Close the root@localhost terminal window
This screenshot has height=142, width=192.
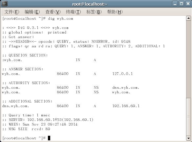click(188, 4)
